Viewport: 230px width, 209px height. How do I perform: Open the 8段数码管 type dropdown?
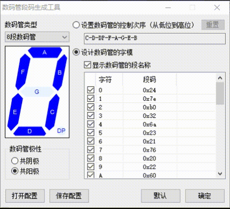tap(37, 37)
